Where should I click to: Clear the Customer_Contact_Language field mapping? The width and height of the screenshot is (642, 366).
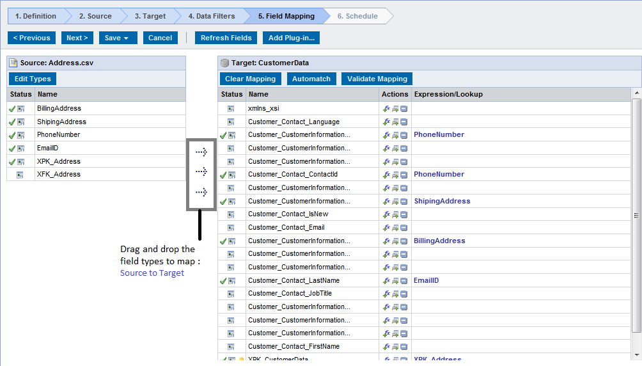(403, 122)
